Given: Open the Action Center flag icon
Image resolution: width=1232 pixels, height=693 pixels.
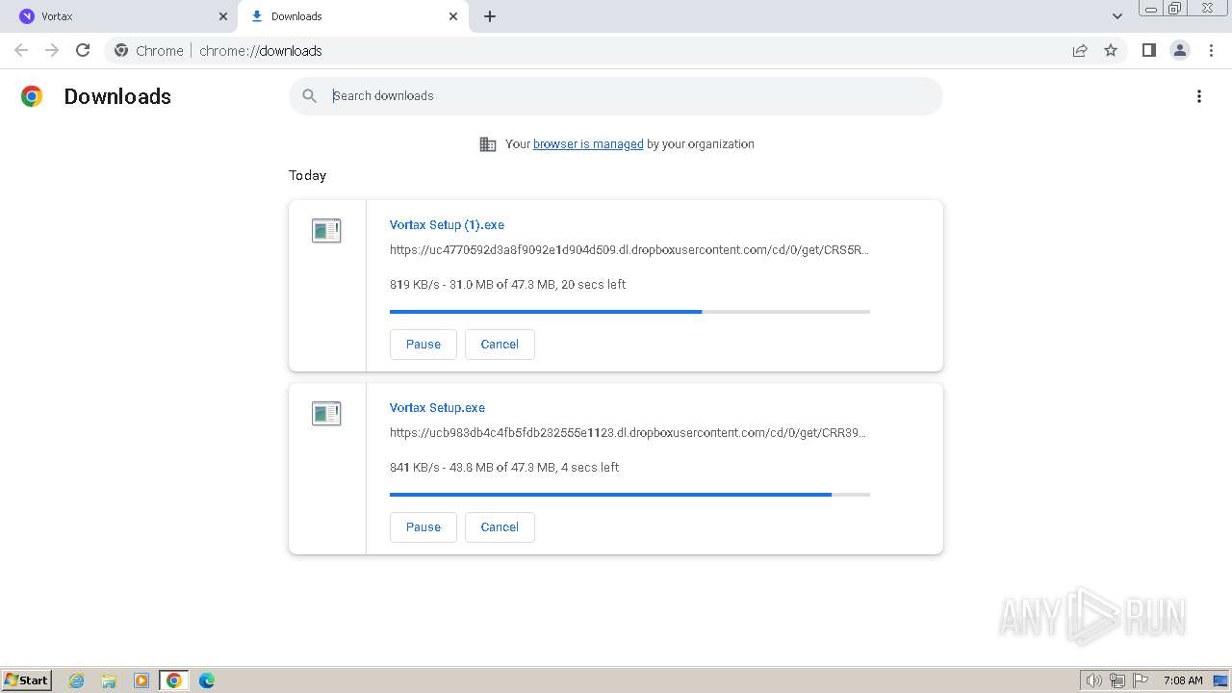Looking at the screenshot, I should coord(1141,680).
